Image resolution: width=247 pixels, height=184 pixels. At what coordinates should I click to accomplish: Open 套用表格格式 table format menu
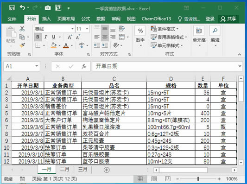click(x=169, y=37)
